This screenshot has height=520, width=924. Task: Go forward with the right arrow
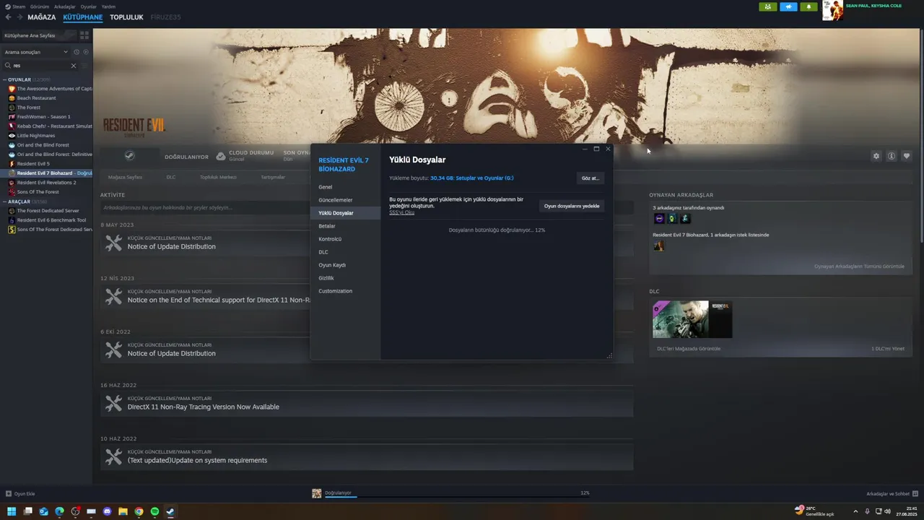[x=19, y=17]
